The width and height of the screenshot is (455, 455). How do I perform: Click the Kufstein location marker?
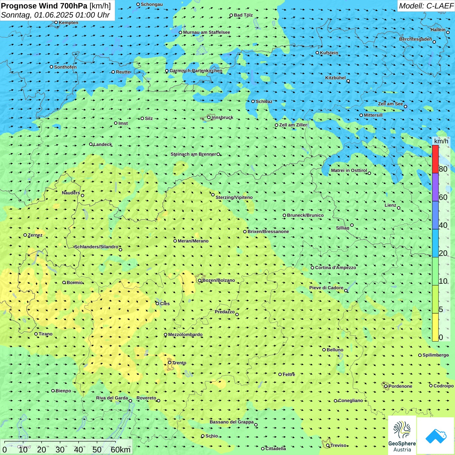coord(318,53)
